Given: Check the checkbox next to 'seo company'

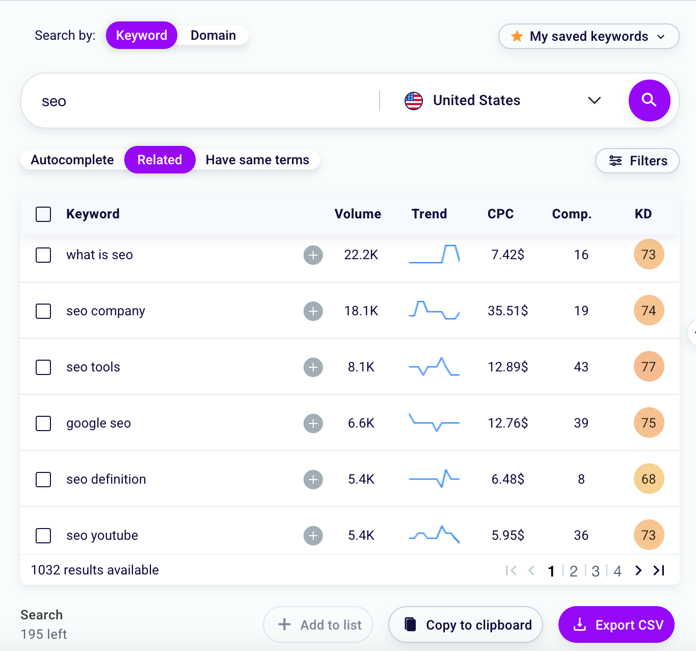Looking at the screenshot, I should click(x=43, y=311).
